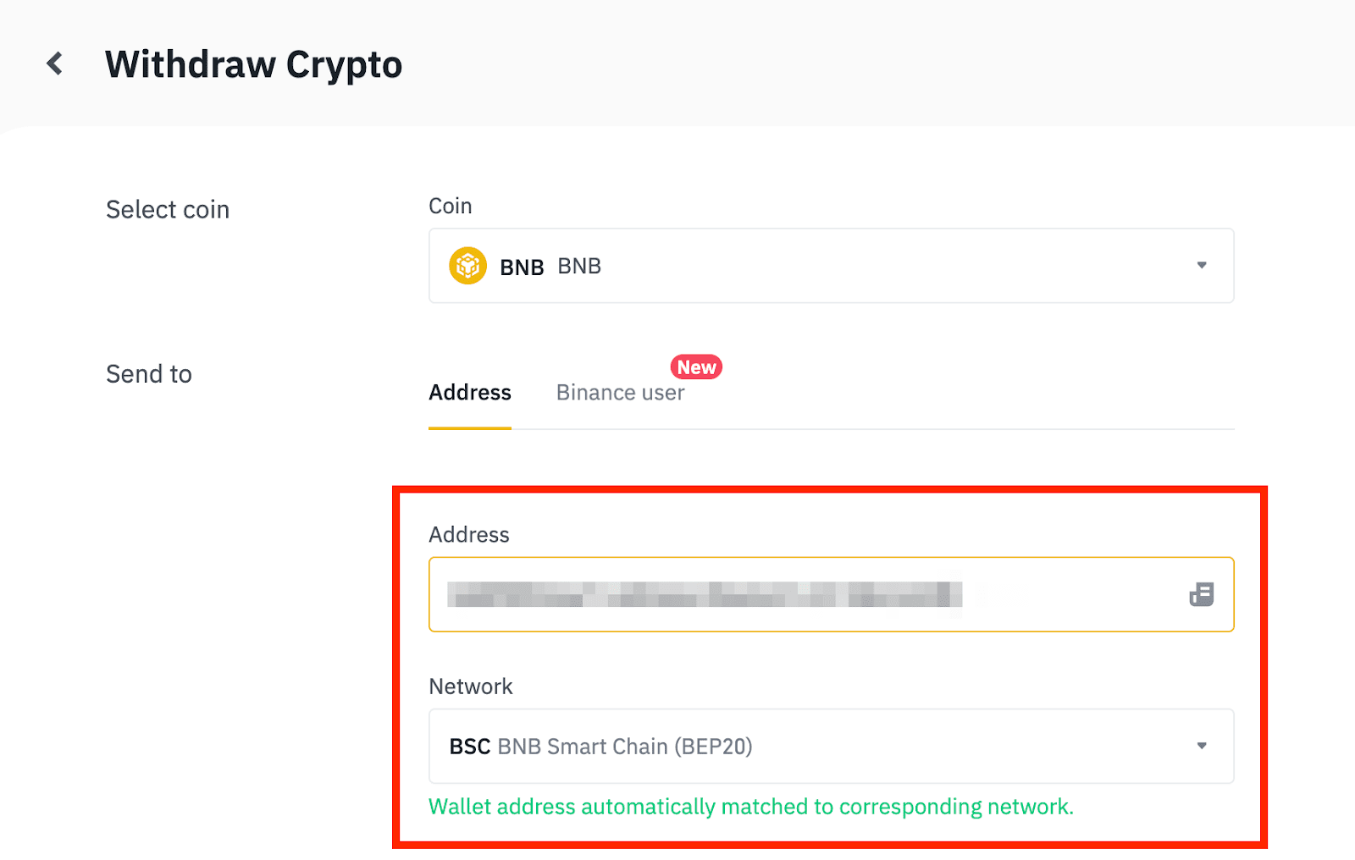
Task: Click the Select coin label
Action: (168, 210)
